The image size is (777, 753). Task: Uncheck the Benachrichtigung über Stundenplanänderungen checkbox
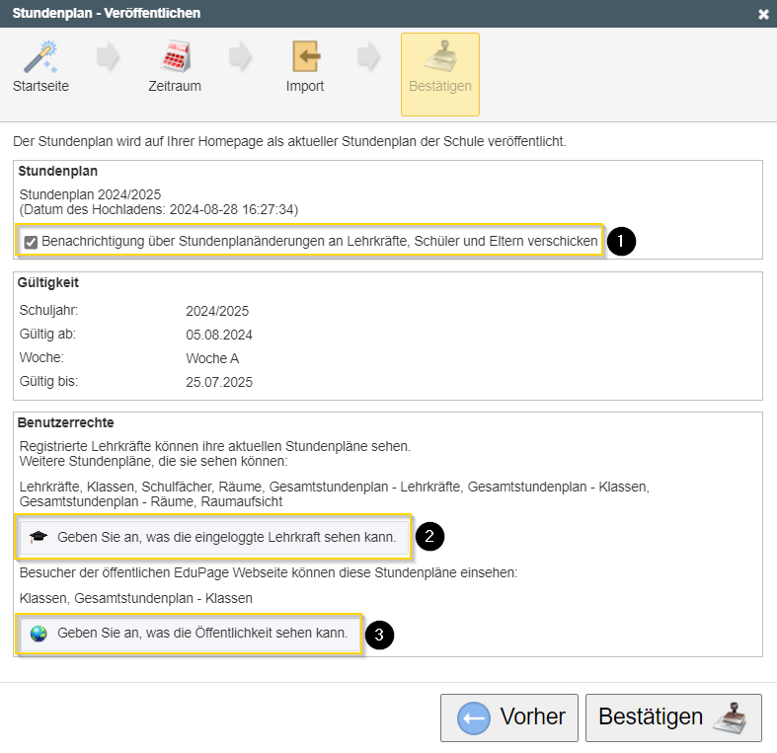coord(31,243)
